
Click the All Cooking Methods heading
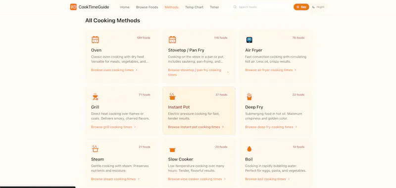(x=113, y=21)
